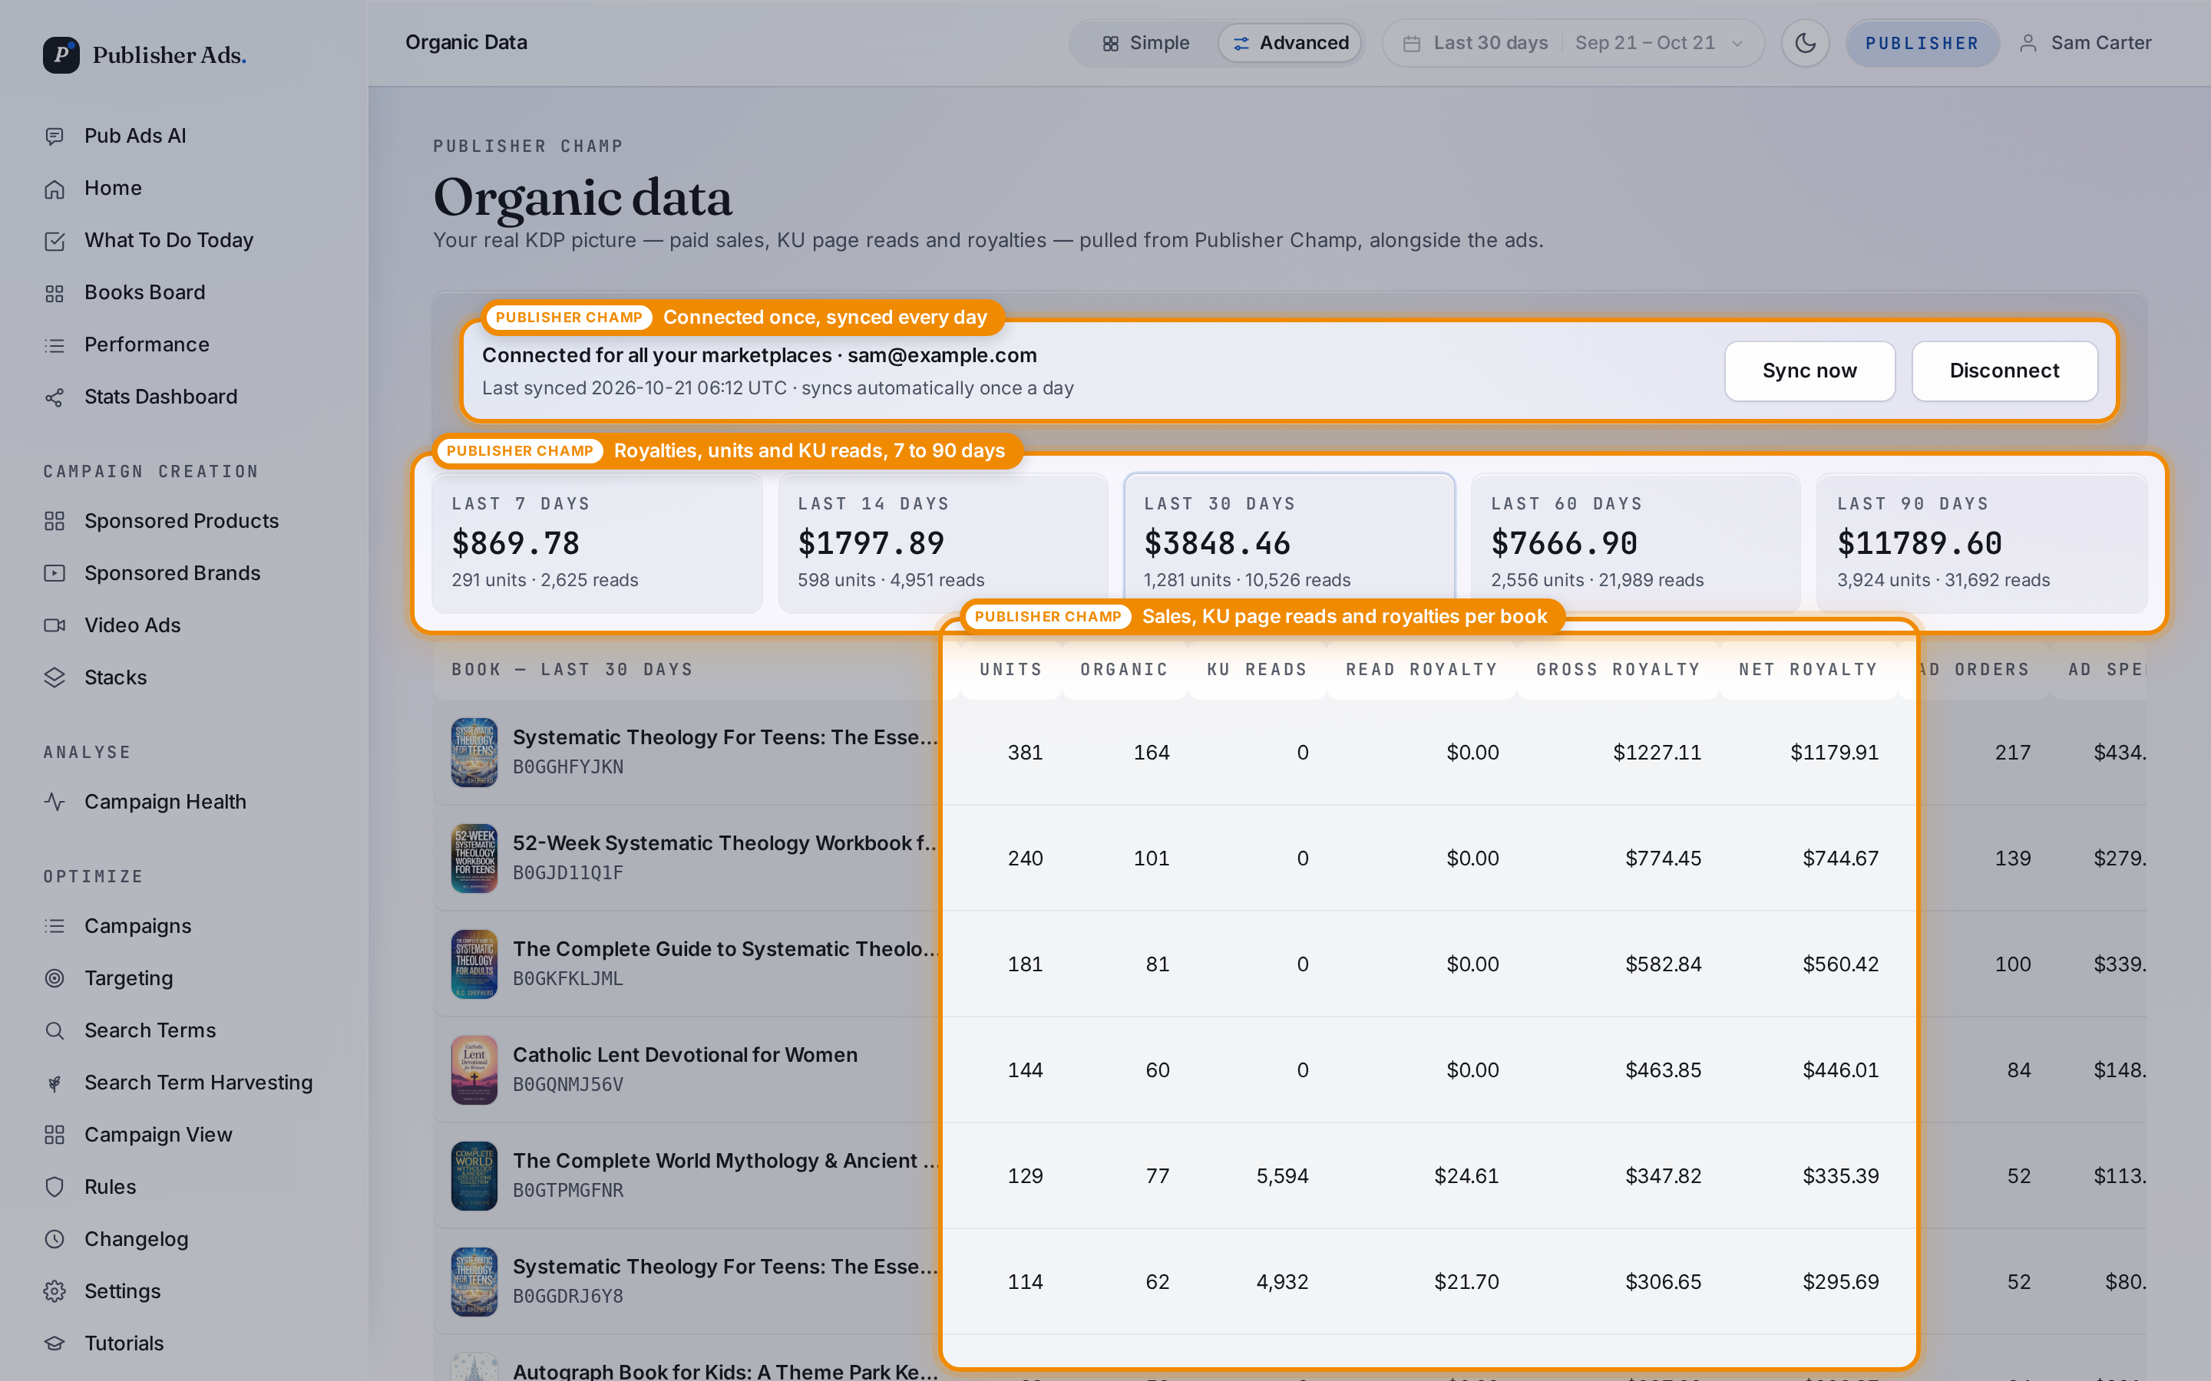Select the Last 7 Days royalty card
Screen dimensions: 2211x1381
(x=597, y=543)
